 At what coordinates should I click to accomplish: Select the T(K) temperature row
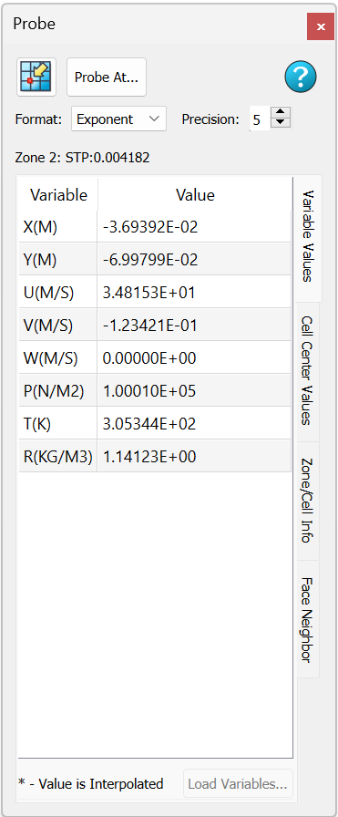pos(155,423)
